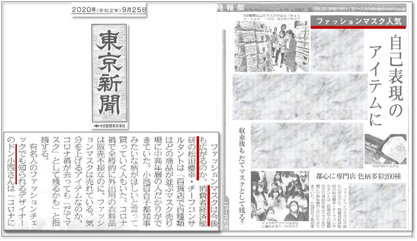Select the 中日新聞東京本社 publisher text under logo
Screen dimensions: 417x241
click(109, 126)
